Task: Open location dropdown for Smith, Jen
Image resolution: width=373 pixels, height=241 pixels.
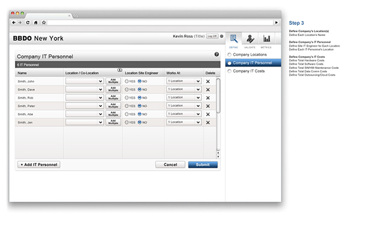Action: [x=85, y=122]
